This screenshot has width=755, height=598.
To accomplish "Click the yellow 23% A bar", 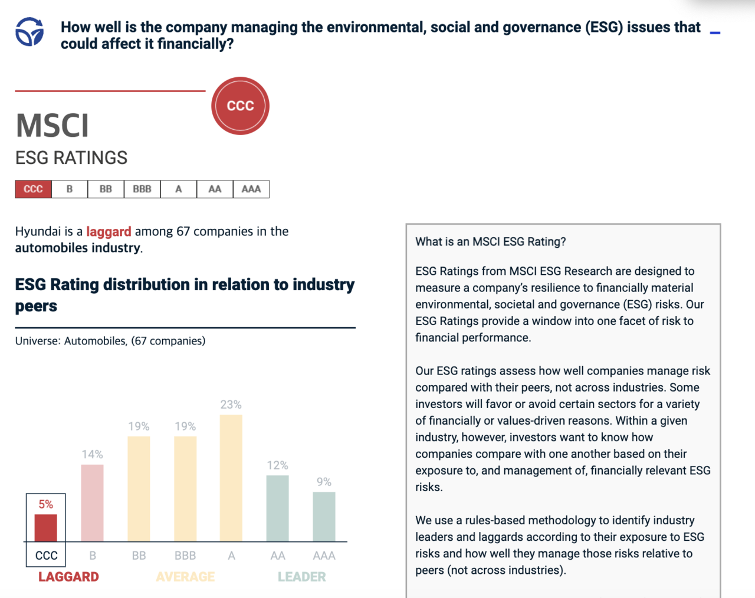I will (231, 478).
